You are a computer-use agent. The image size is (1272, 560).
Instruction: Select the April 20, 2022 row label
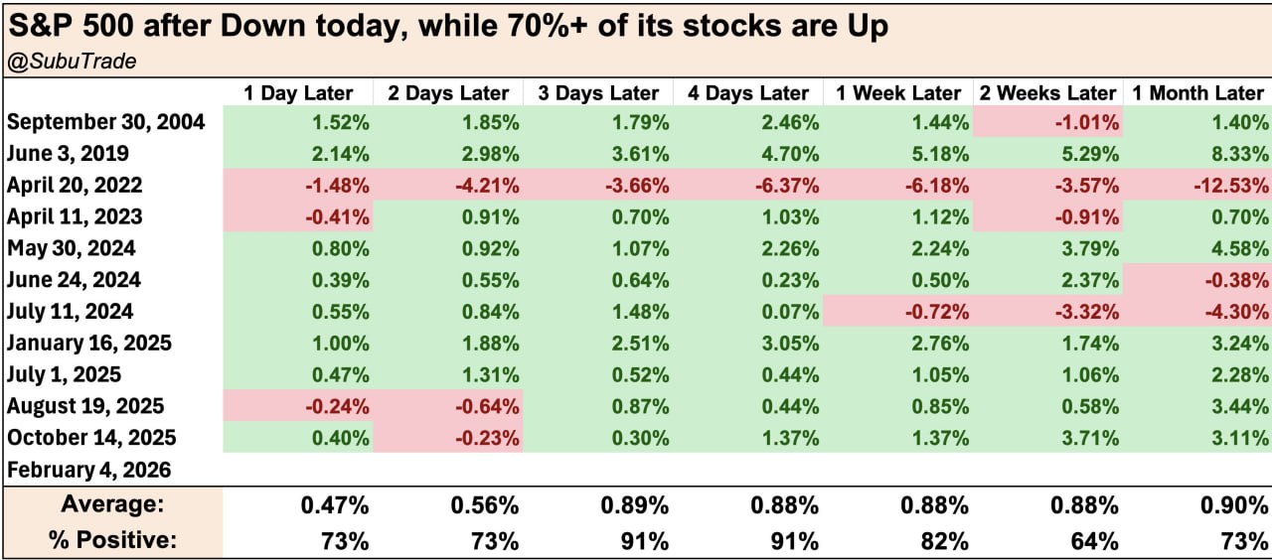click(x=75, y=185)
